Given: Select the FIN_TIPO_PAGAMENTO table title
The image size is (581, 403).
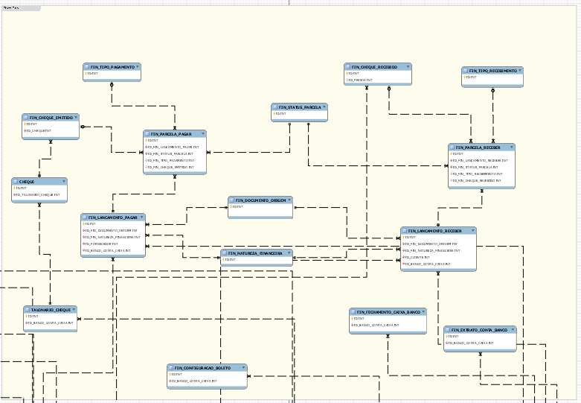Looking at the screenshot, I should coord(112,67).
